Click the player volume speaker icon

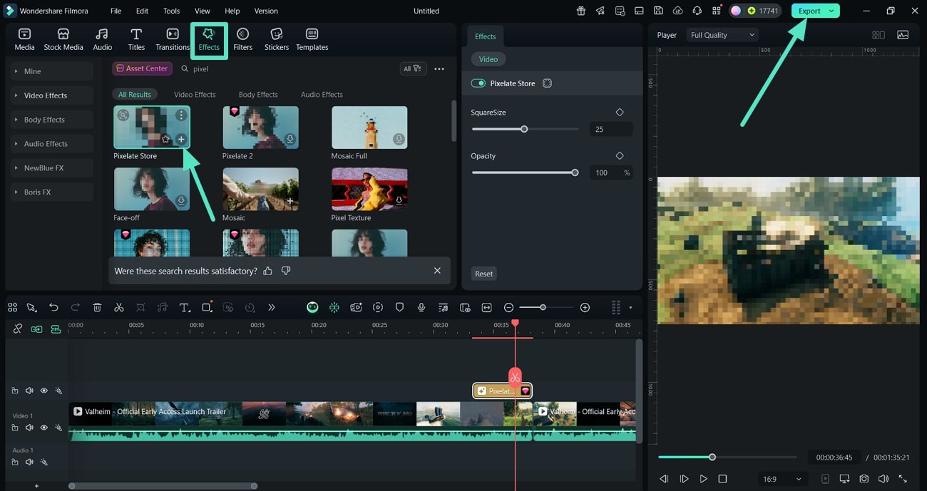tap(884, 479)
